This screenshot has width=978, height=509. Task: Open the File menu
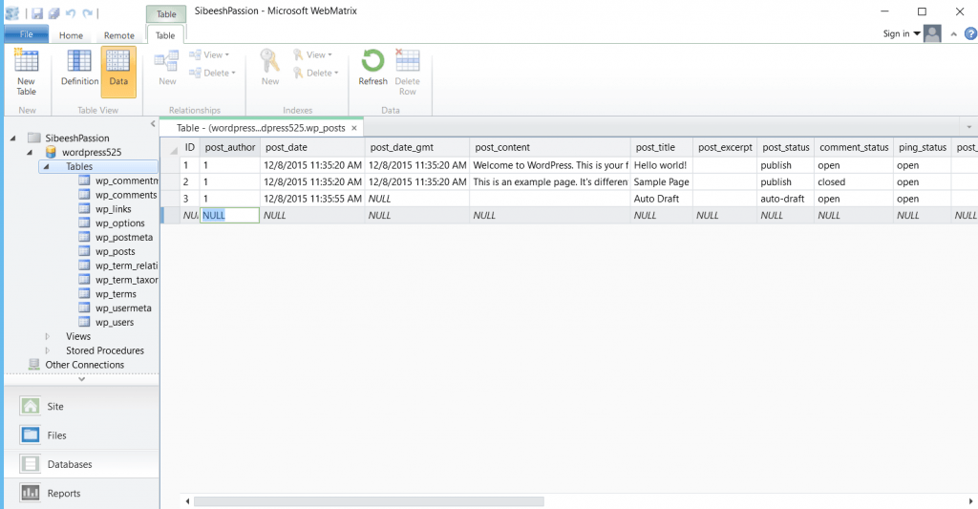tap(26, 35)
